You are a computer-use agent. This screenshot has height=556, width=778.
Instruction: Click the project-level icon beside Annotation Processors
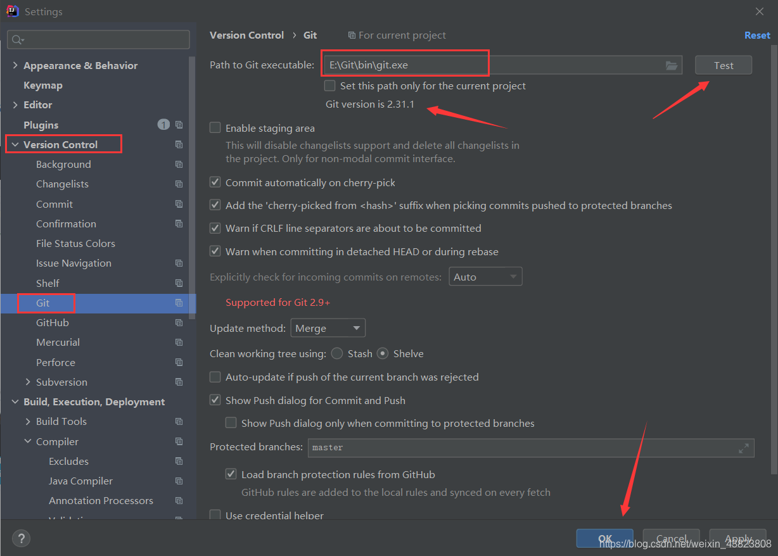[x=179, y=501]
